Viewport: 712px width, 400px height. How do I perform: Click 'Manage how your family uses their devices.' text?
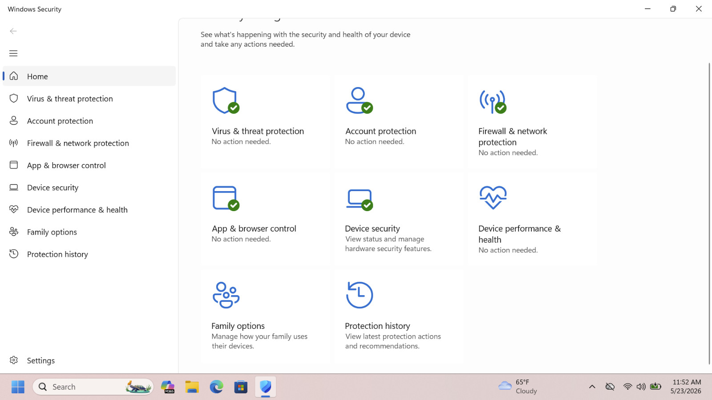[259, 341]
